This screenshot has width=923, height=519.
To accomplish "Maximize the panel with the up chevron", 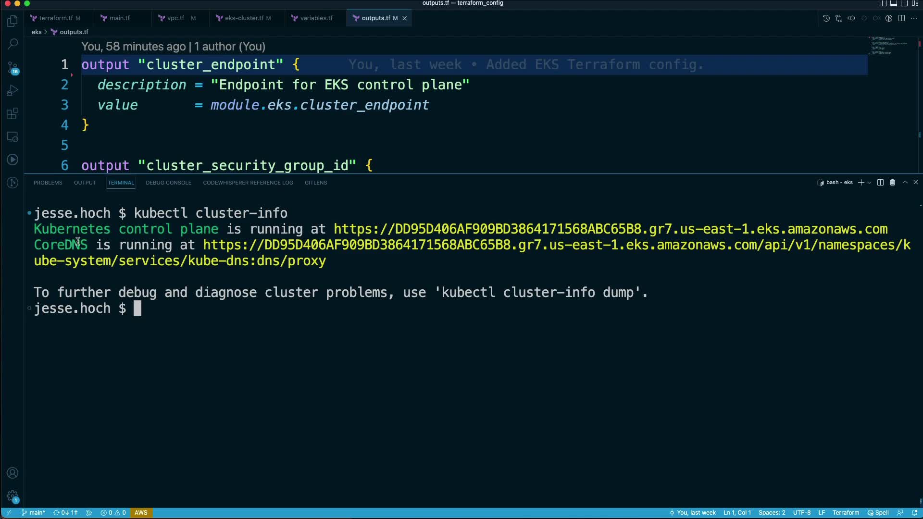I will pyautogui.click(x=905, y=183).
